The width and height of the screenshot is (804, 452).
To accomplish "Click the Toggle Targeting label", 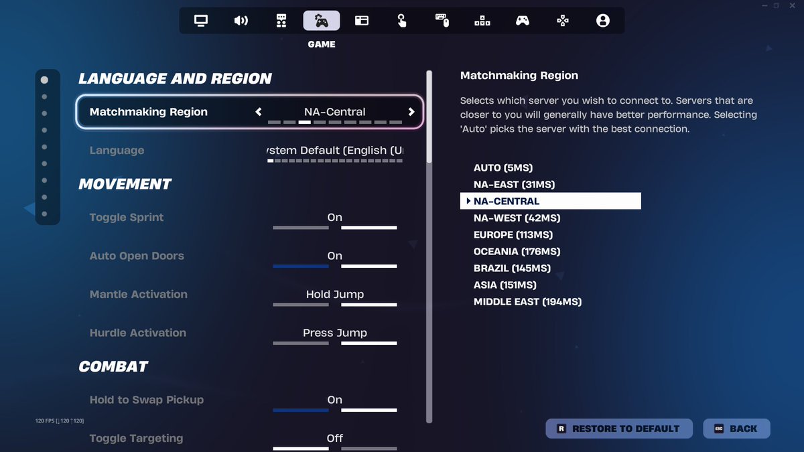I will point(136,439).
